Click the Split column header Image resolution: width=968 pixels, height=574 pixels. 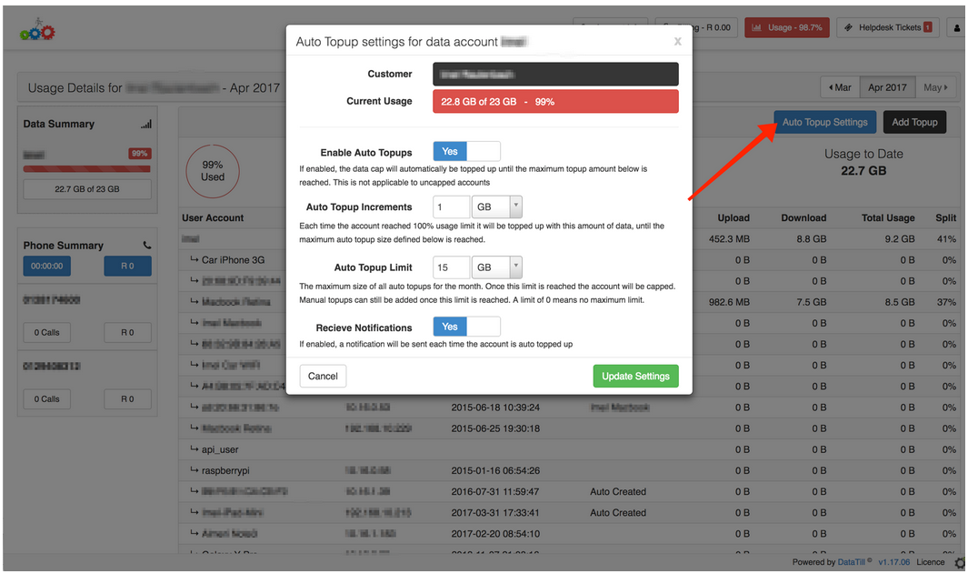[x=945, y=218]
